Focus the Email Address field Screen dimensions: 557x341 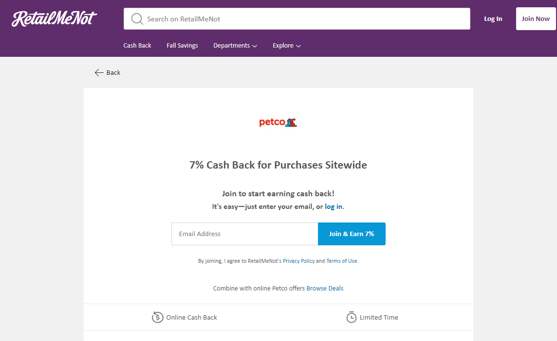coord(244,234)
